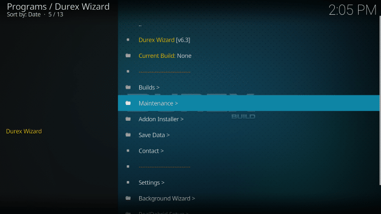The image size is (381, 214).
Task: Open the Contact menu item
Action: [x=151, y=151]
